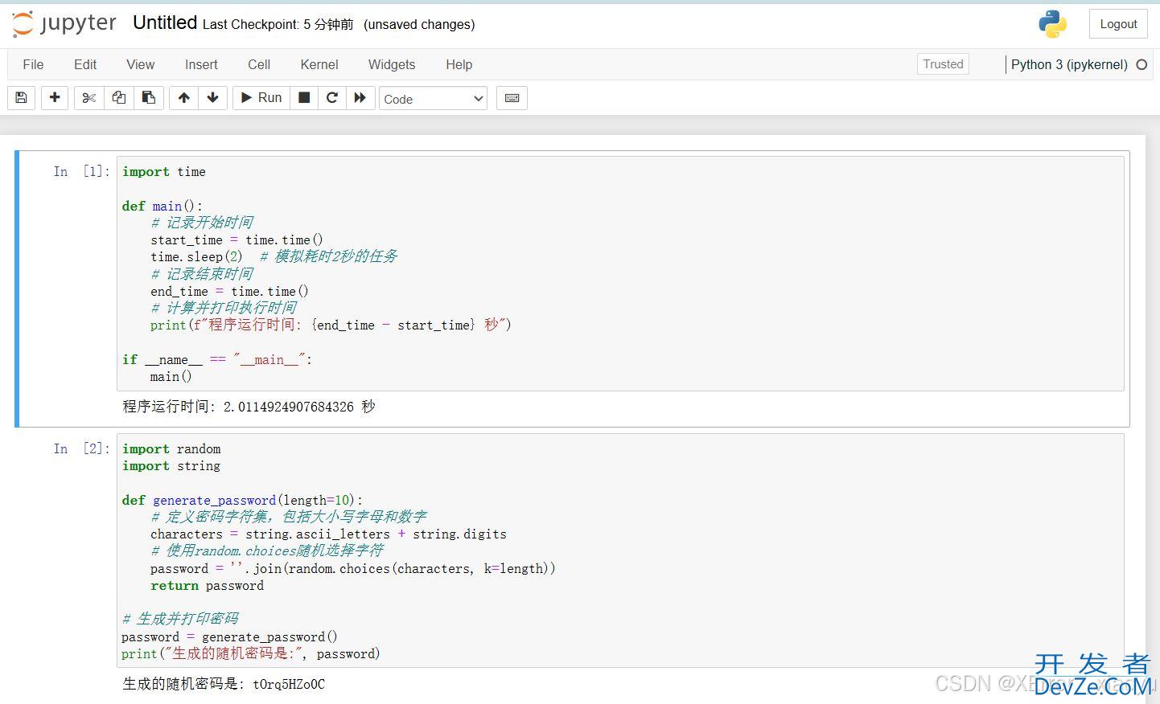Open the cell type Code dropdown
1160x704 pixels.
coord(433,99)
